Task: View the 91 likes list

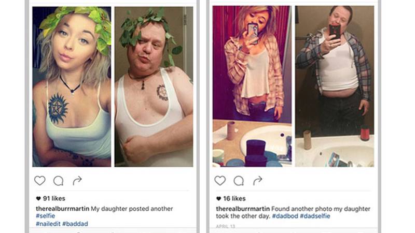Action: 54,198
